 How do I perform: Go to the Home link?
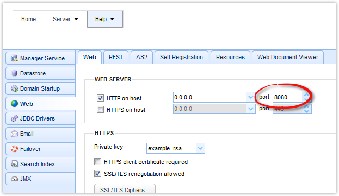click(x=28, y=19)
